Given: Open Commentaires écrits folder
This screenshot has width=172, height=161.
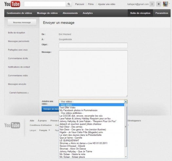Looking at the screenshot, I should click(x=18, y=58).
